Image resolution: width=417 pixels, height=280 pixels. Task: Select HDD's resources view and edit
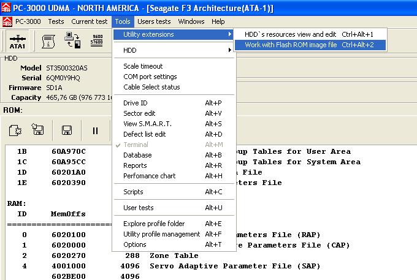point(310,34)
